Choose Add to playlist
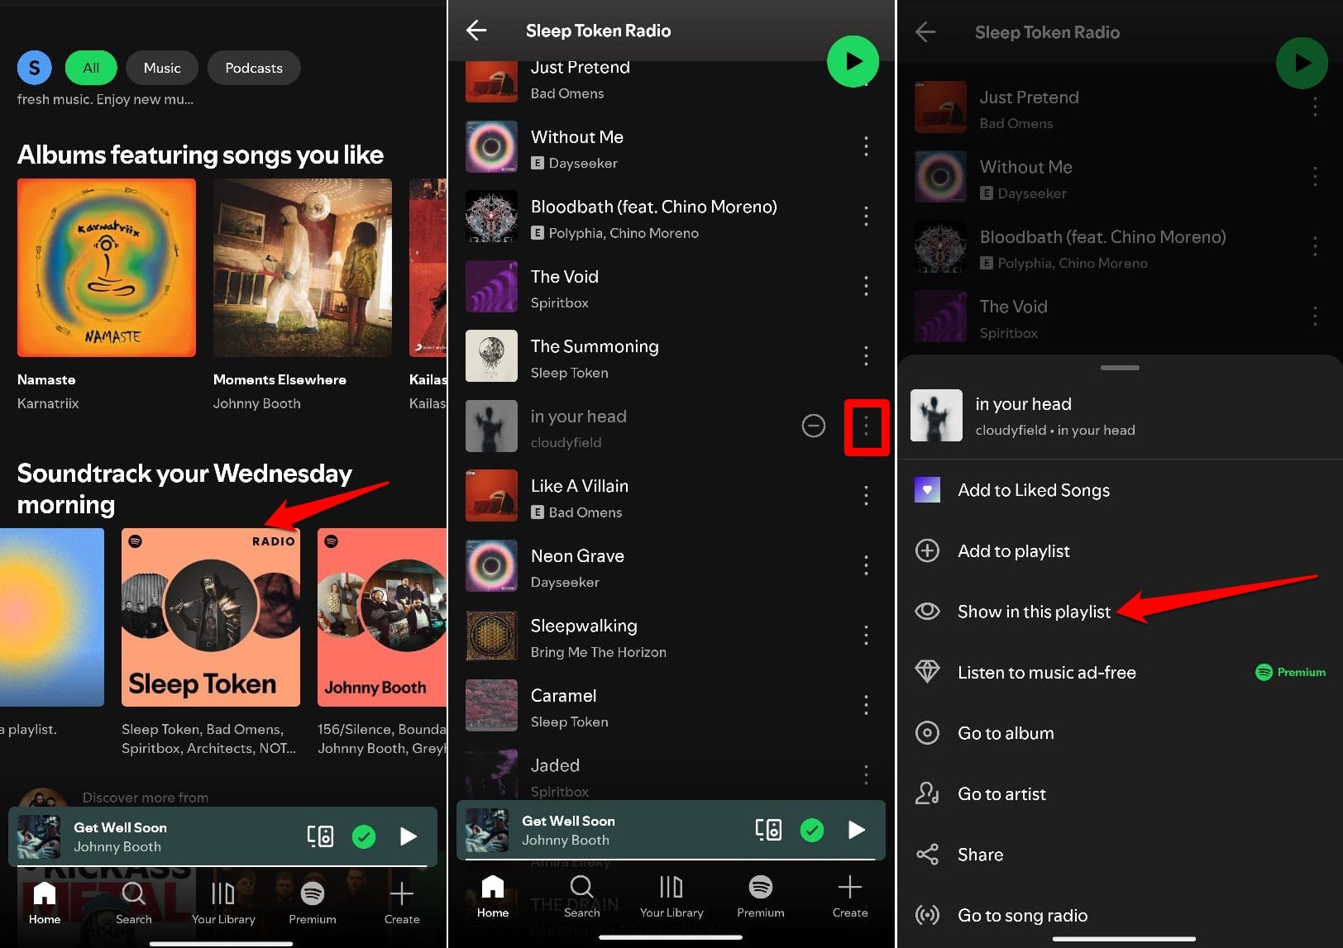The height and width of the screenshot is (948, 1343). 1120,550
